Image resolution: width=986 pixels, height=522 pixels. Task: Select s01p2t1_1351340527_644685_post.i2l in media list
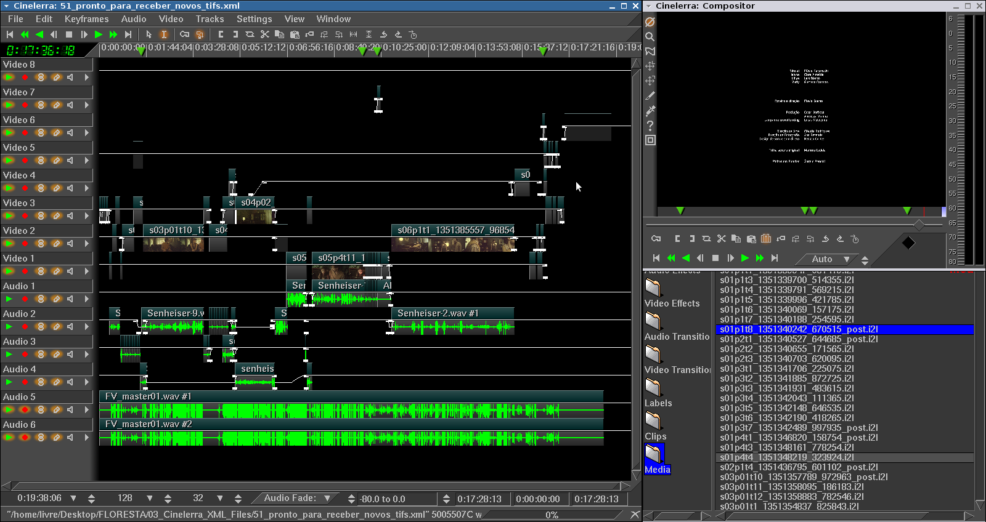799,339
